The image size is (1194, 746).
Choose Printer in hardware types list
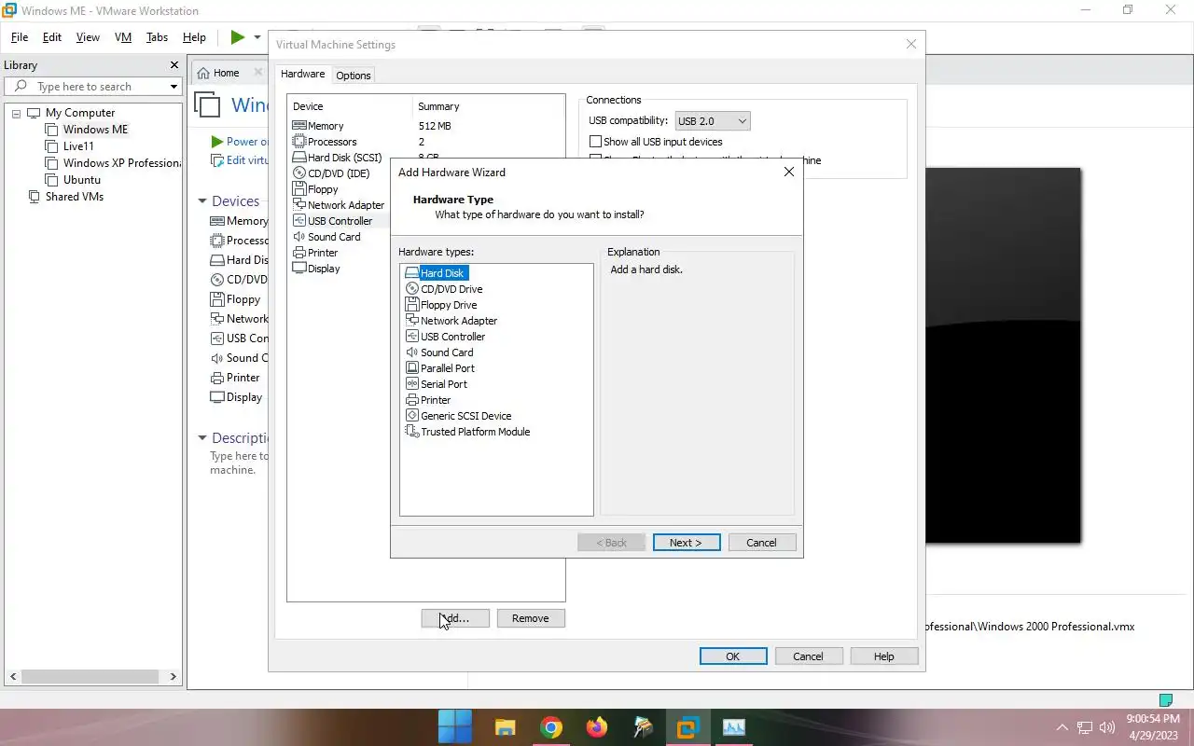[428, 400]
